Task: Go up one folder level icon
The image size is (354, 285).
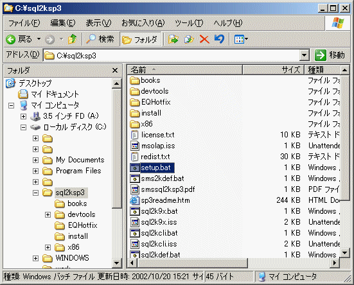Action: 72,39
